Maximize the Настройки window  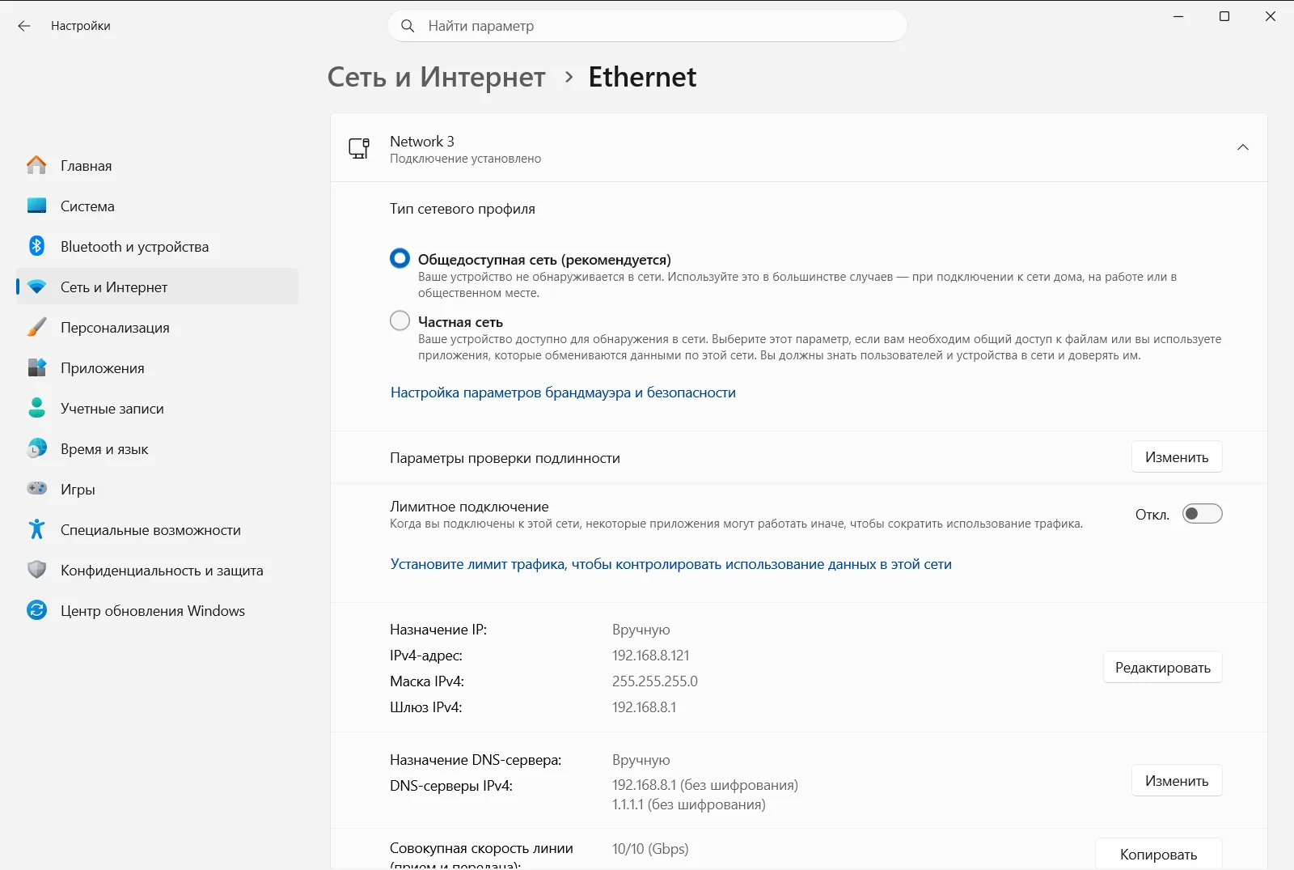click(x=1224, y=16)
